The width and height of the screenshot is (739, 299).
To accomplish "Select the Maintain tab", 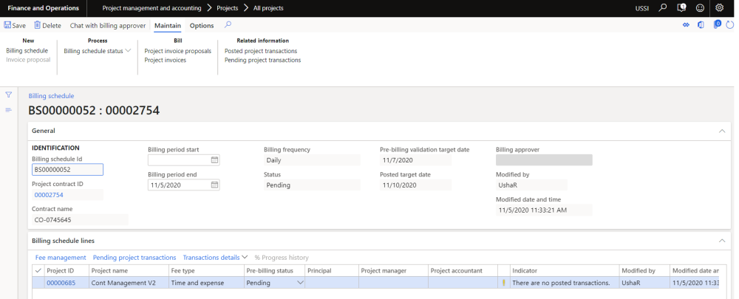I will click(x=168, y=26).
